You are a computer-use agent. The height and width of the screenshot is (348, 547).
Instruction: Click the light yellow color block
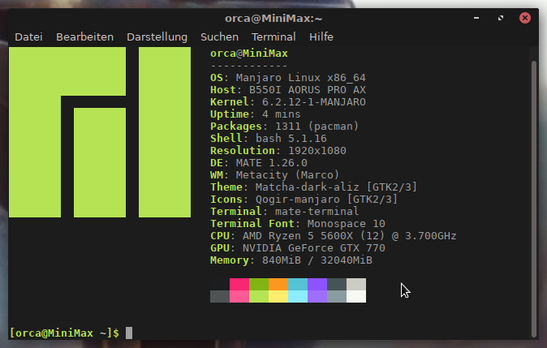coord(278,296)
